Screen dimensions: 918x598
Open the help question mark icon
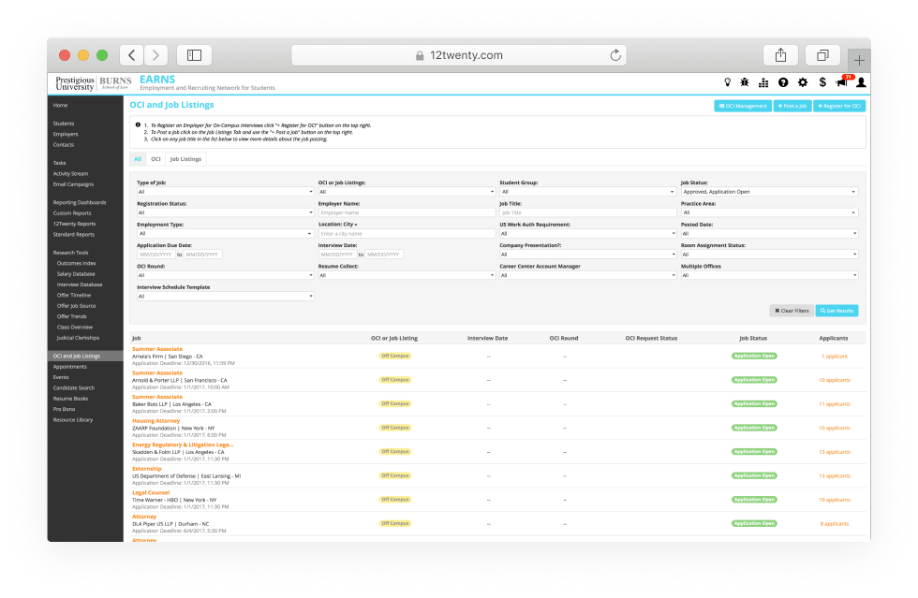783,82
